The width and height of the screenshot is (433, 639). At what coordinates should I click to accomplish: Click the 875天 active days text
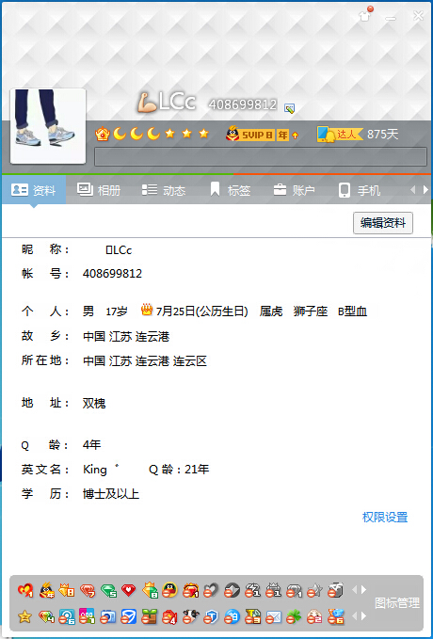pos(382,134)
